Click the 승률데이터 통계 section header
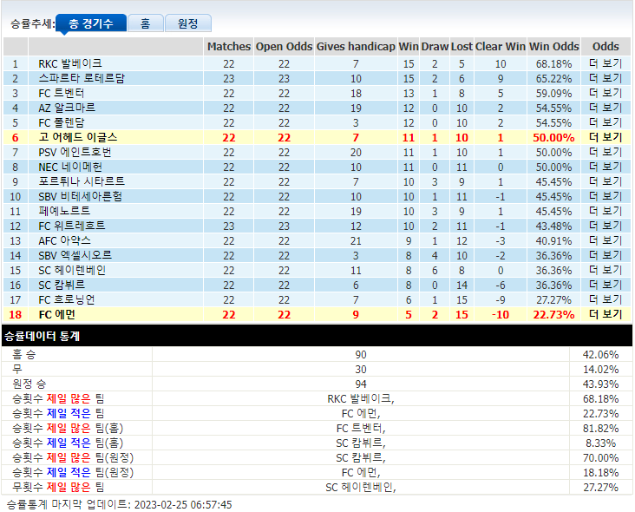The image size is (635, 512). [x=317, y=335]
